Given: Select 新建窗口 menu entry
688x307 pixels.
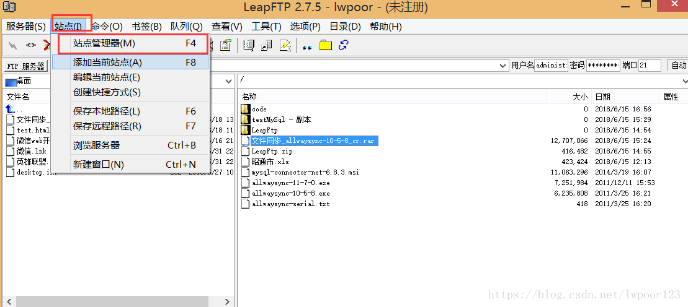Looking at the screenshot, I should [98, 165].
